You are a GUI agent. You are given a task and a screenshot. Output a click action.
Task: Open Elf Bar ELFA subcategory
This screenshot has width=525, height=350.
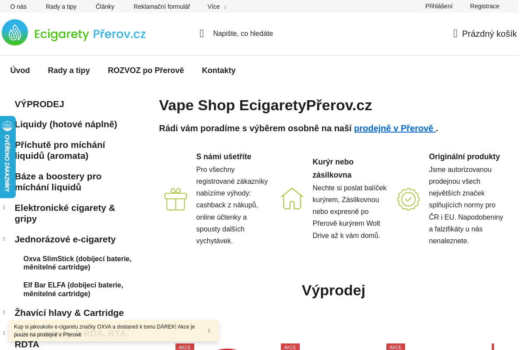(x=73, y=289)
